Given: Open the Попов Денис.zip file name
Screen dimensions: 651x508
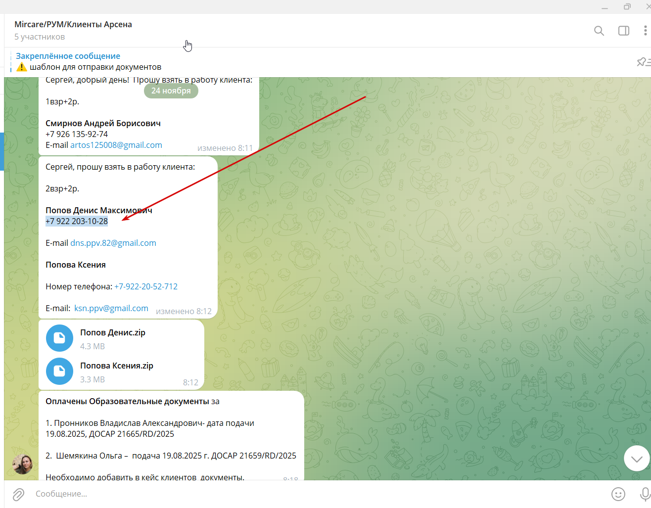Looking at the screenshot, I should point(113,333).
